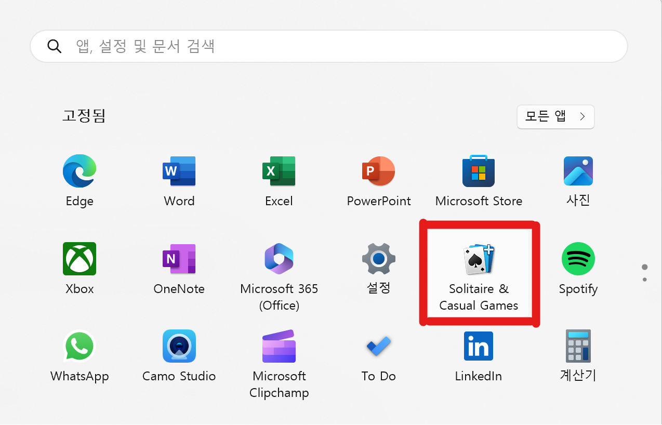Screen dimensions: 662x425
Task: Open Microsoft 365 (Office) app
Action: pos(279,276)
